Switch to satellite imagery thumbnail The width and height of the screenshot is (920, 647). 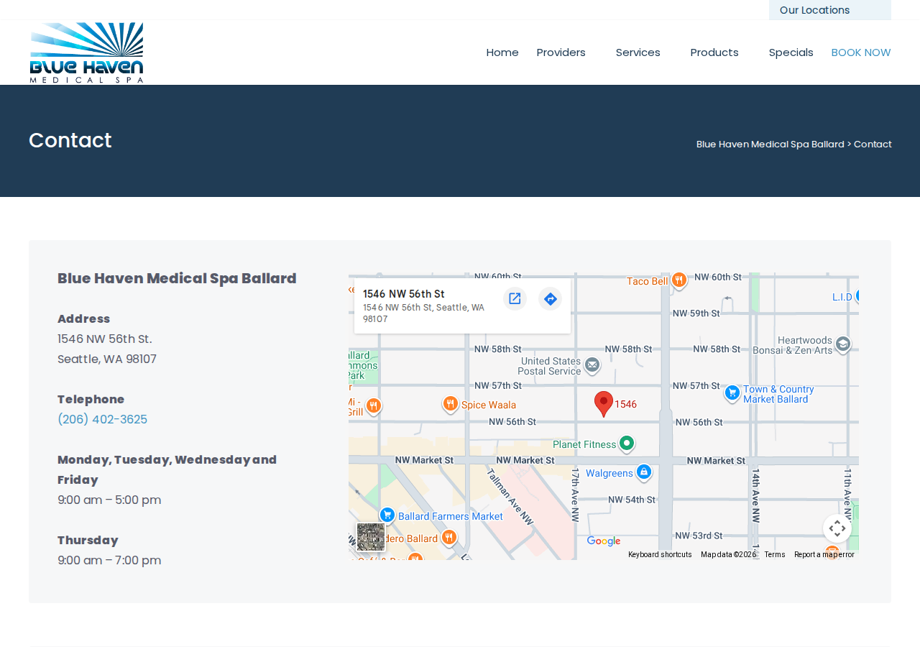point(371,537)
